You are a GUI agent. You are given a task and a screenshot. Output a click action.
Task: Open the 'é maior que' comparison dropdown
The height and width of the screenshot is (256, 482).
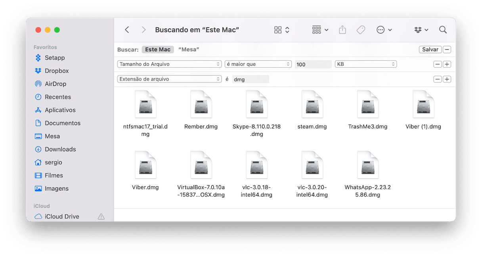click(x=258, y=64)
